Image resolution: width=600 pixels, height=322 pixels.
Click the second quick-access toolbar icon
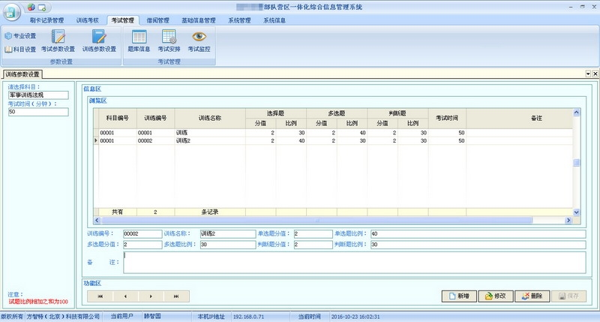[42, 7]
